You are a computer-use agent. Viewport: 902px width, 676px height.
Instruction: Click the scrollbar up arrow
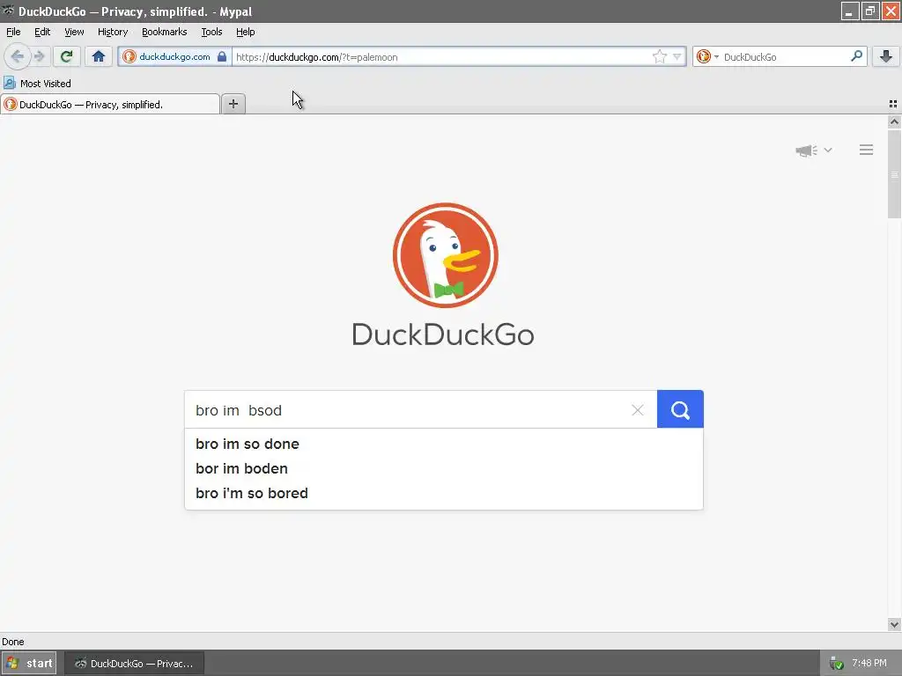click(x=894, y=121)
